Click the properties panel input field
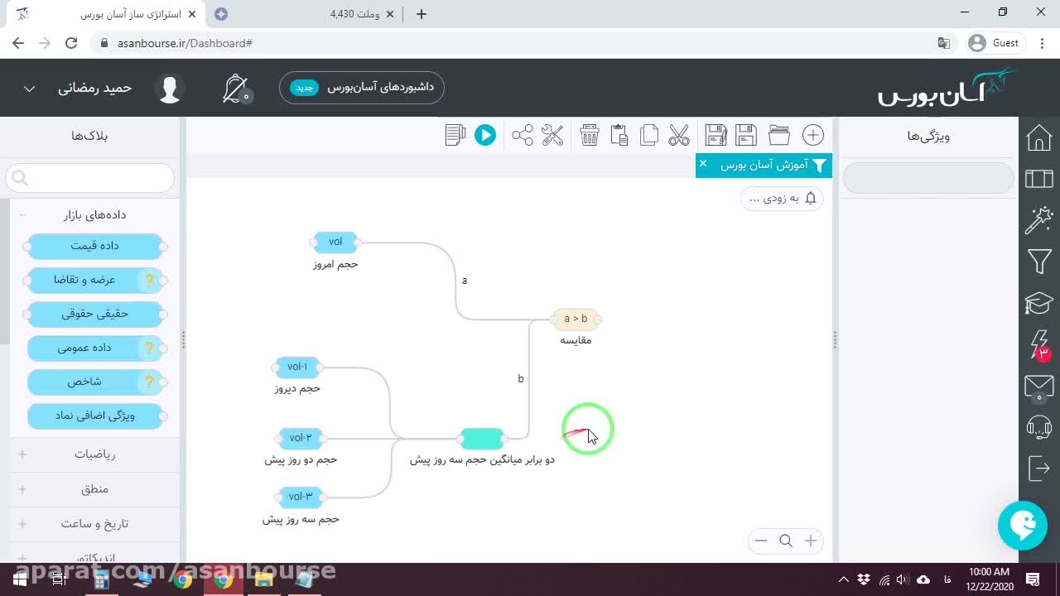1060x596 pixels. pos(928,178)
